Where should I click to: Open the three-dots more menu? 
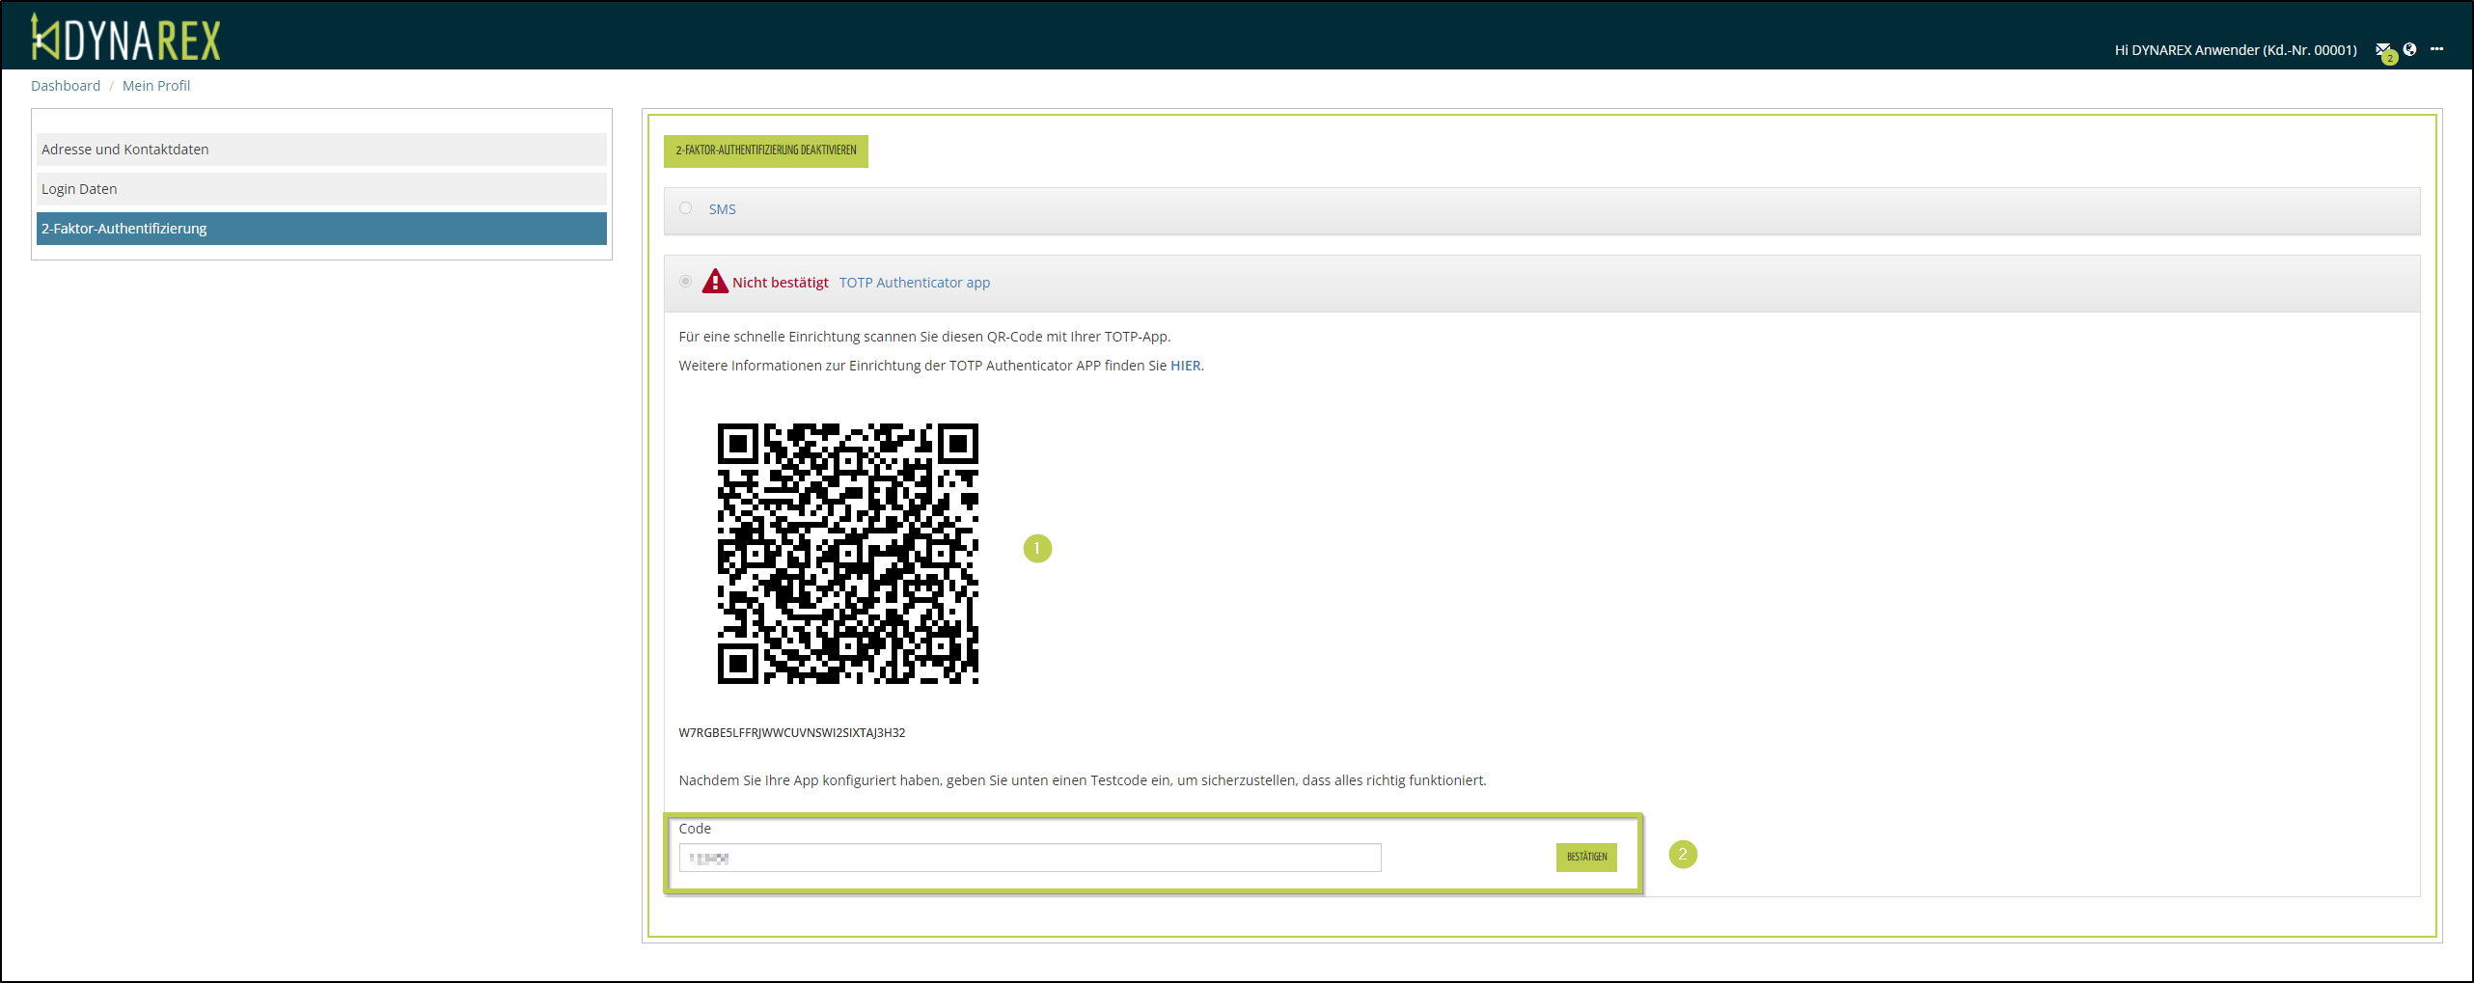tap(2436, 49)
